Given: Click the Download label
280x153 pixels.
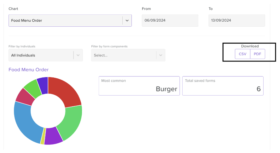Looking at the screenshot, I should pos(250,46).
